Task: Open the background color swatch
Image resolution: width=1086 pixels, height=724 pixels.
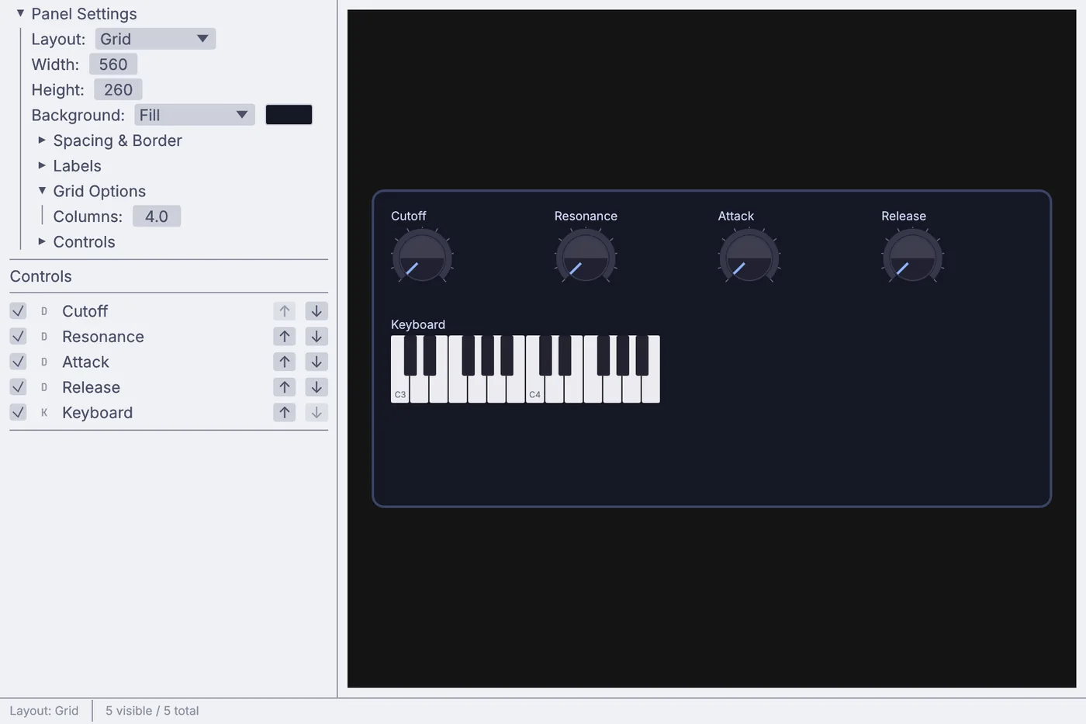Action: (289, 115)
